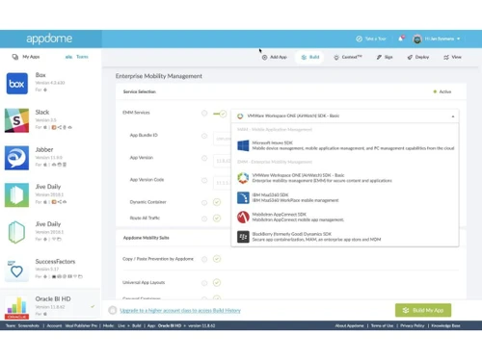Click the Appdome Mobility Suite section header

click(x=147, y=238)
